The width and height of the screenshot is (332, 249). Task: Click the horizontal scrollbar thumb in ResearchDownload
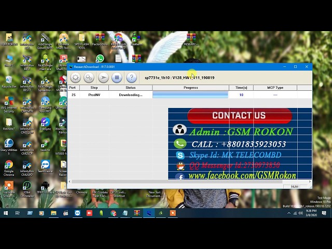pyautogui.click(x=177, y=182)
